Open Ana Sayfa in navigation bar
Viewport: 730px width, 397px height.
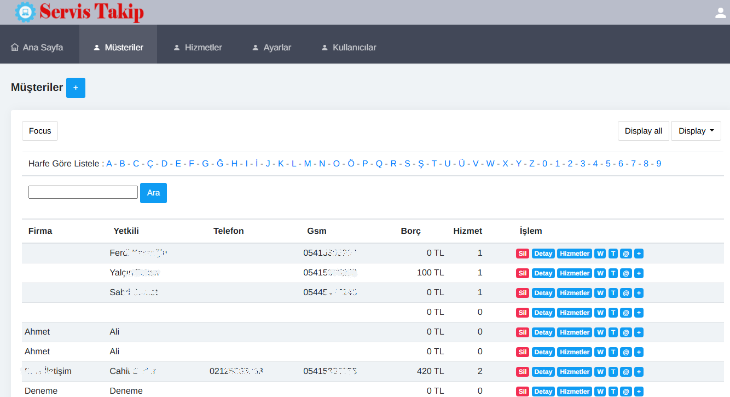tap(37, 48)
